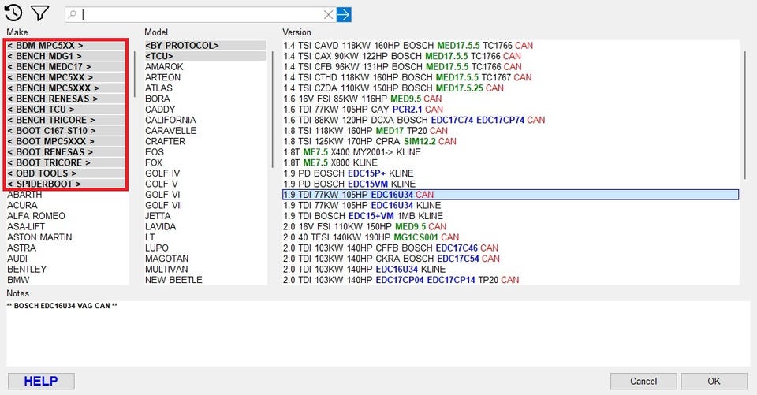Open < OBD TOOLS > make entry
757x395 pixels.
point(65,173)
